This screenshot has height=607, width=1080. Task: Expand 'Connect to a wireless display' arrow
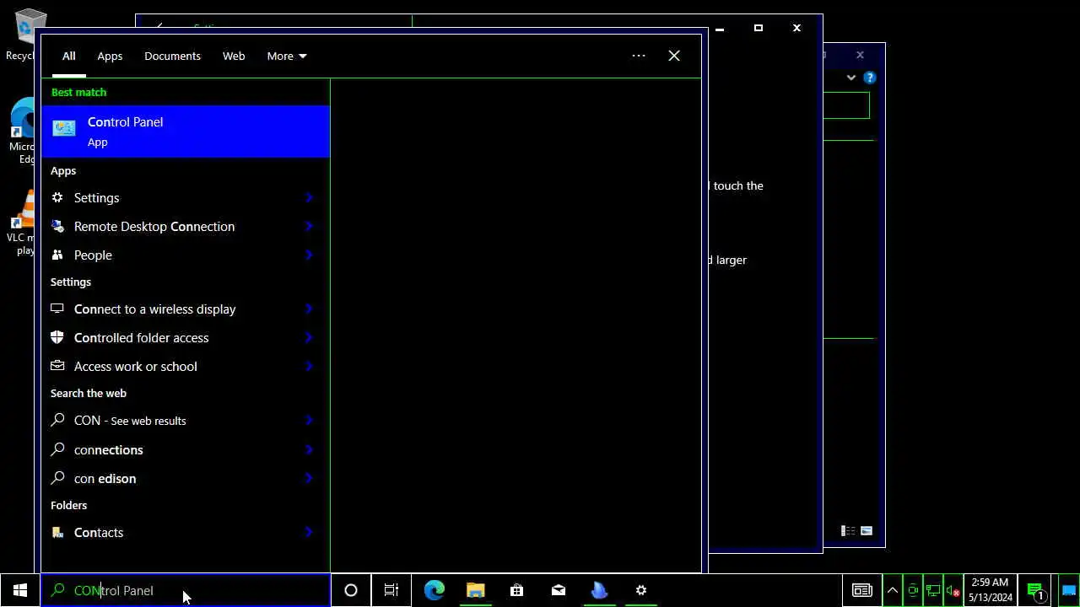[x=310, y=309]
